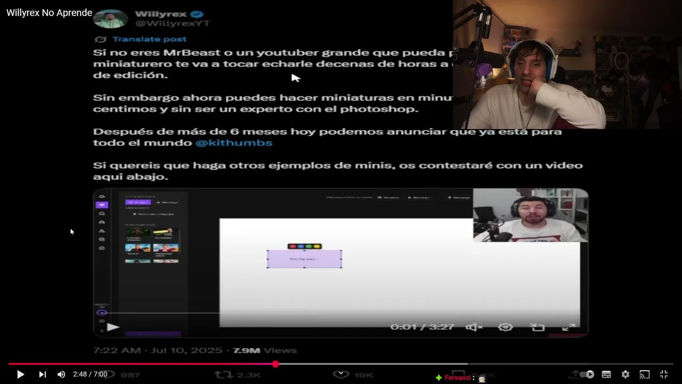Image resolution: width=682 pixels, height=384 pixels.
Task: Click the lilac Escribe aqui text box
Action: [x=304, y=259]
